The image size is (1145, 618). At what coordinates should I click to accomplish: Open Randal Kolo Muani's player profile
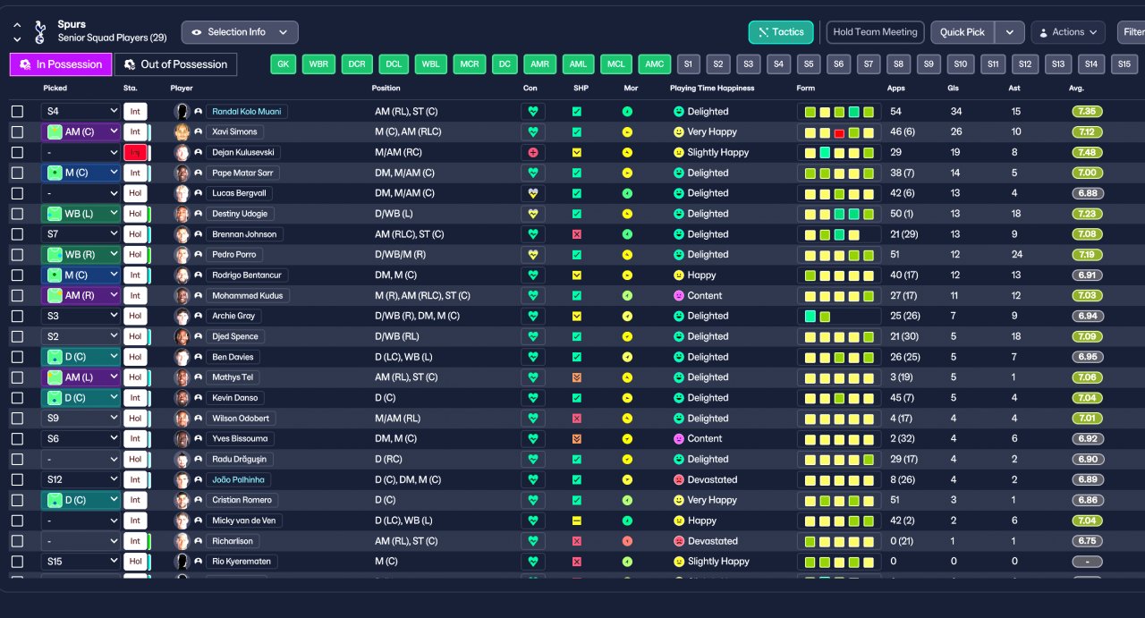pos(246,112)
